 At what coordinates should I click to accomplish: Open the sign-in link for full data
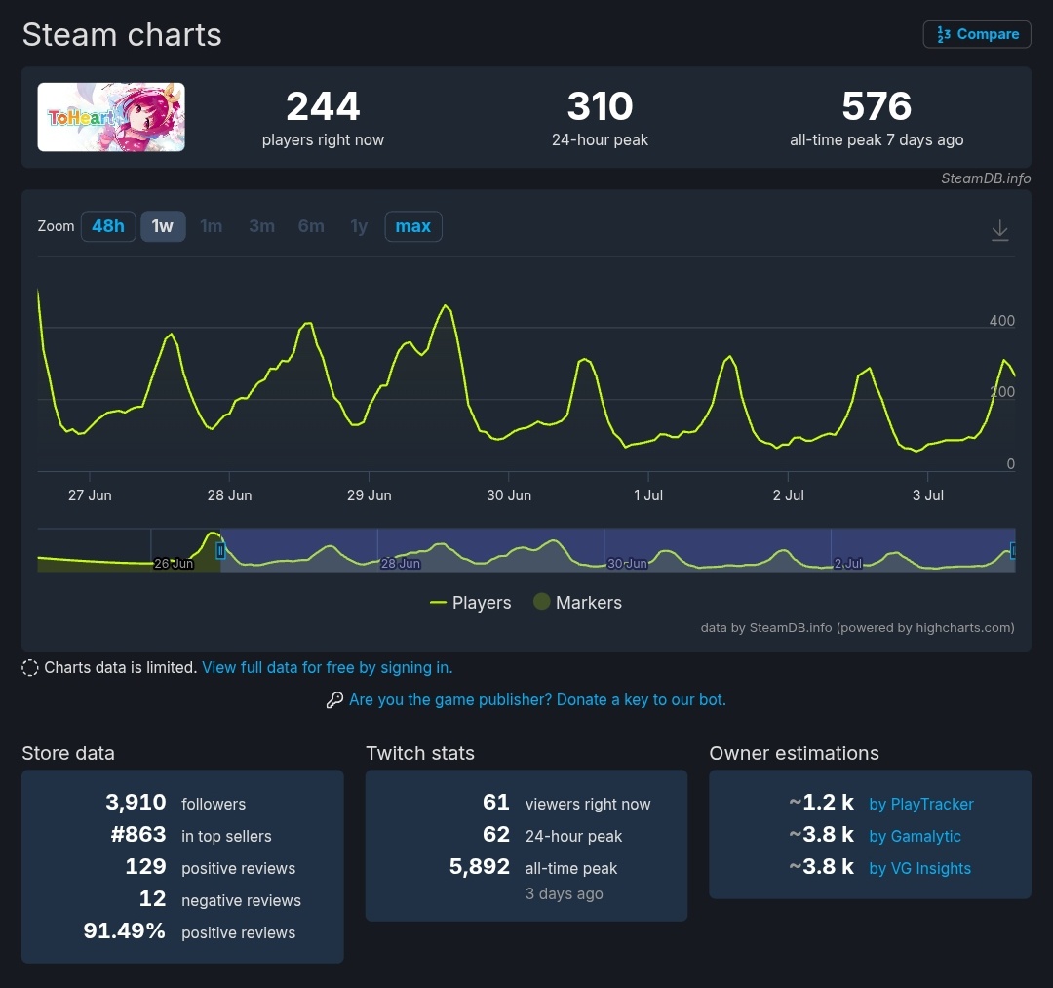[327, 668]
